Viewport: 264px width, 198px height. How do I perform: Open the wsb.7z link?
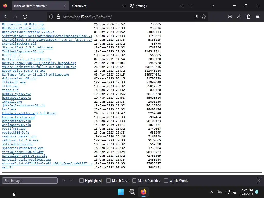click(x=7, y=167)
